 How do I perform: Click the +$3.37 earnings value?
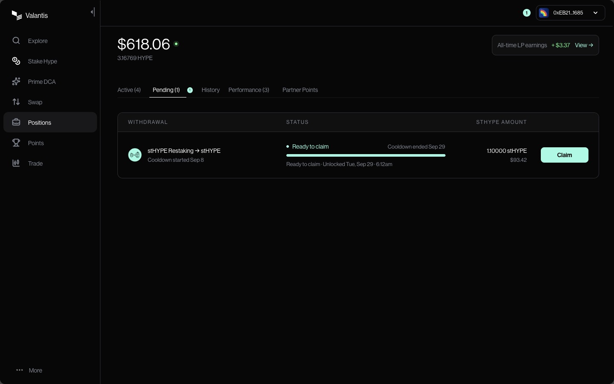click(560, 45)
